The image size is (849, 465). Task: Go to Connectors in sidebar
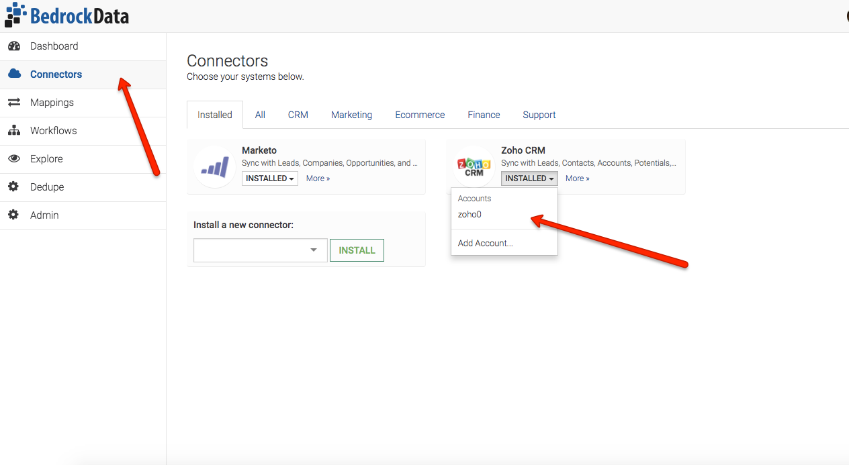[x=83, y=74]
